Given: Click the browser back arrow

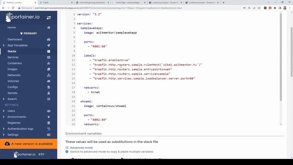Looking at the screenshot, I should [x=3, y=8].
